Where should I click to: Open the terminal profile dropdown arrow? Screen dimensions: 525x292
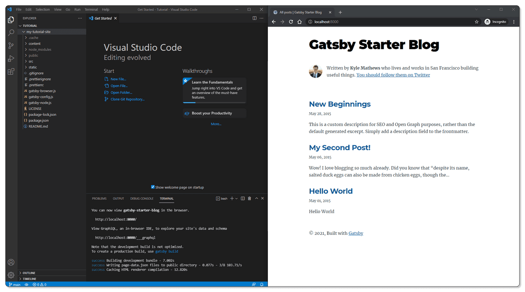coord(236,198)
